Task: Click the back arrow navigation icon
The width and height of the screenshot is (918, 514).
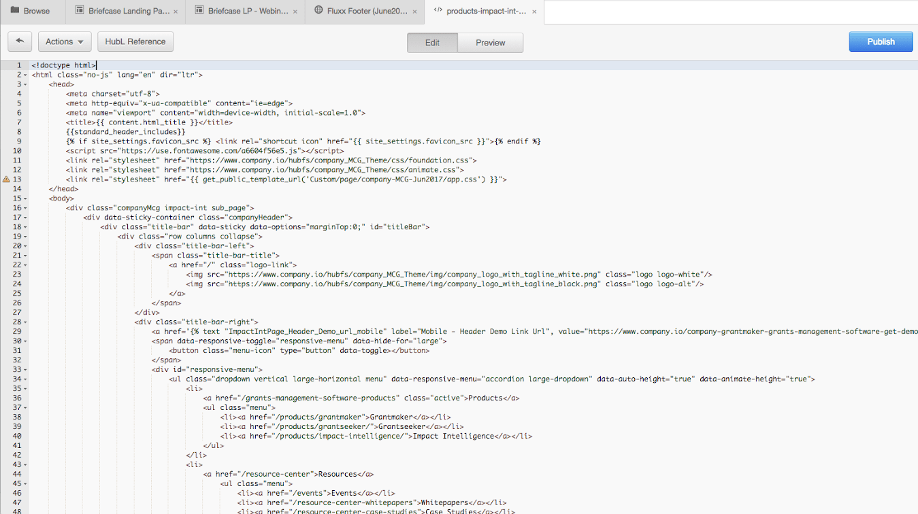Action: click(x=20, y=41)
